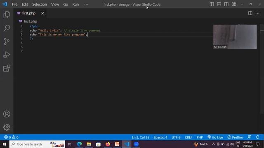Click the single line comment text
This screenshot has height=148, width=264.
point(82,30)
